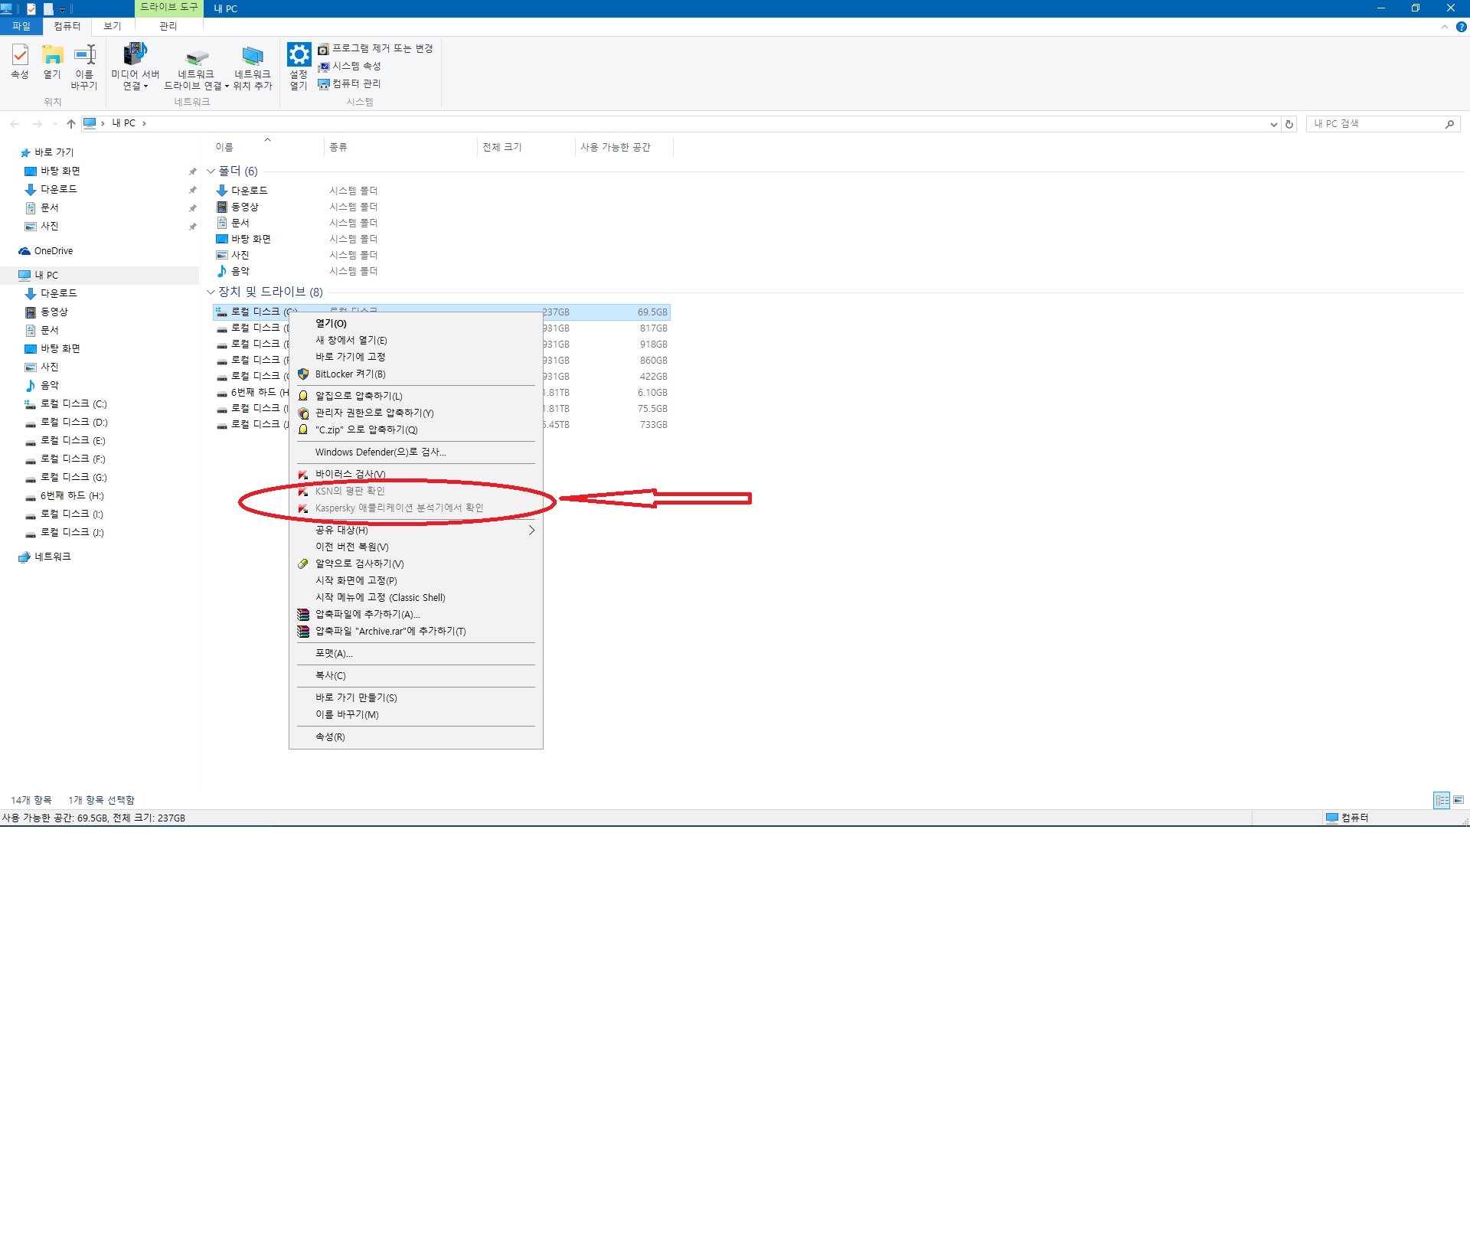Choose 새 창에서 열기(E)
This screenshot has height=1241, width=1470.
pyautogui.click(x=416, y=341)
